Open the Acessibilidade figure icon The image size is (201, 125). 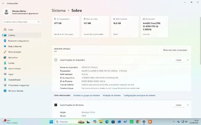(5, 80)
